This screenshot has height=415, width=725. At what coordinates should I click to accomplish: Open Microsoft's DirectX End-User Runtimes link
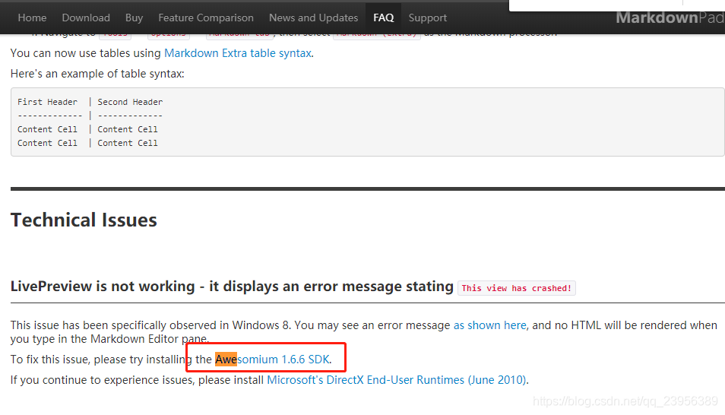(x=396, y=380)
